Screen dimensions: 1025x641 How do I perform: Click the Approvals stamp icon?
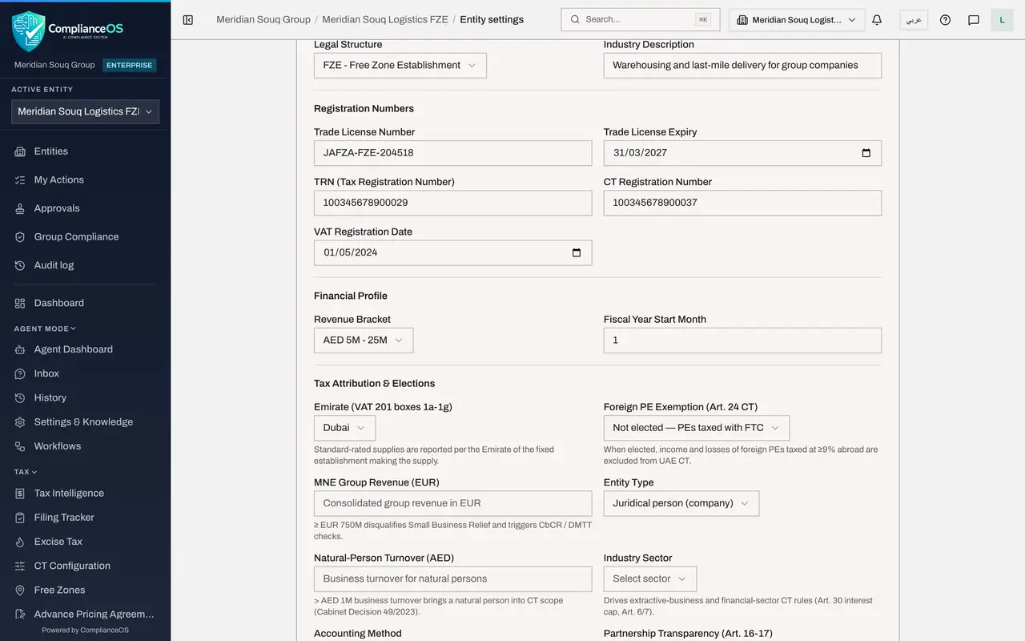[20, 208]
